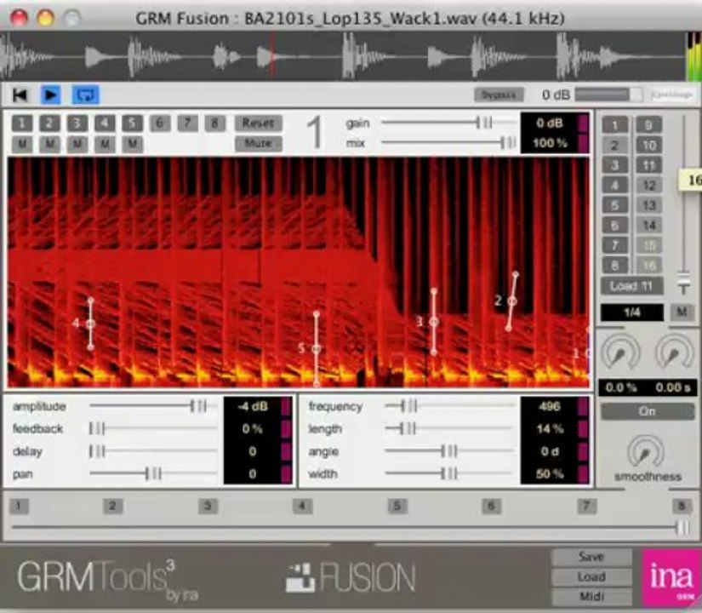This screenshot has height=613, width=702.
Task: Toggle the Bypass button
Action: (x=499, y=95)
